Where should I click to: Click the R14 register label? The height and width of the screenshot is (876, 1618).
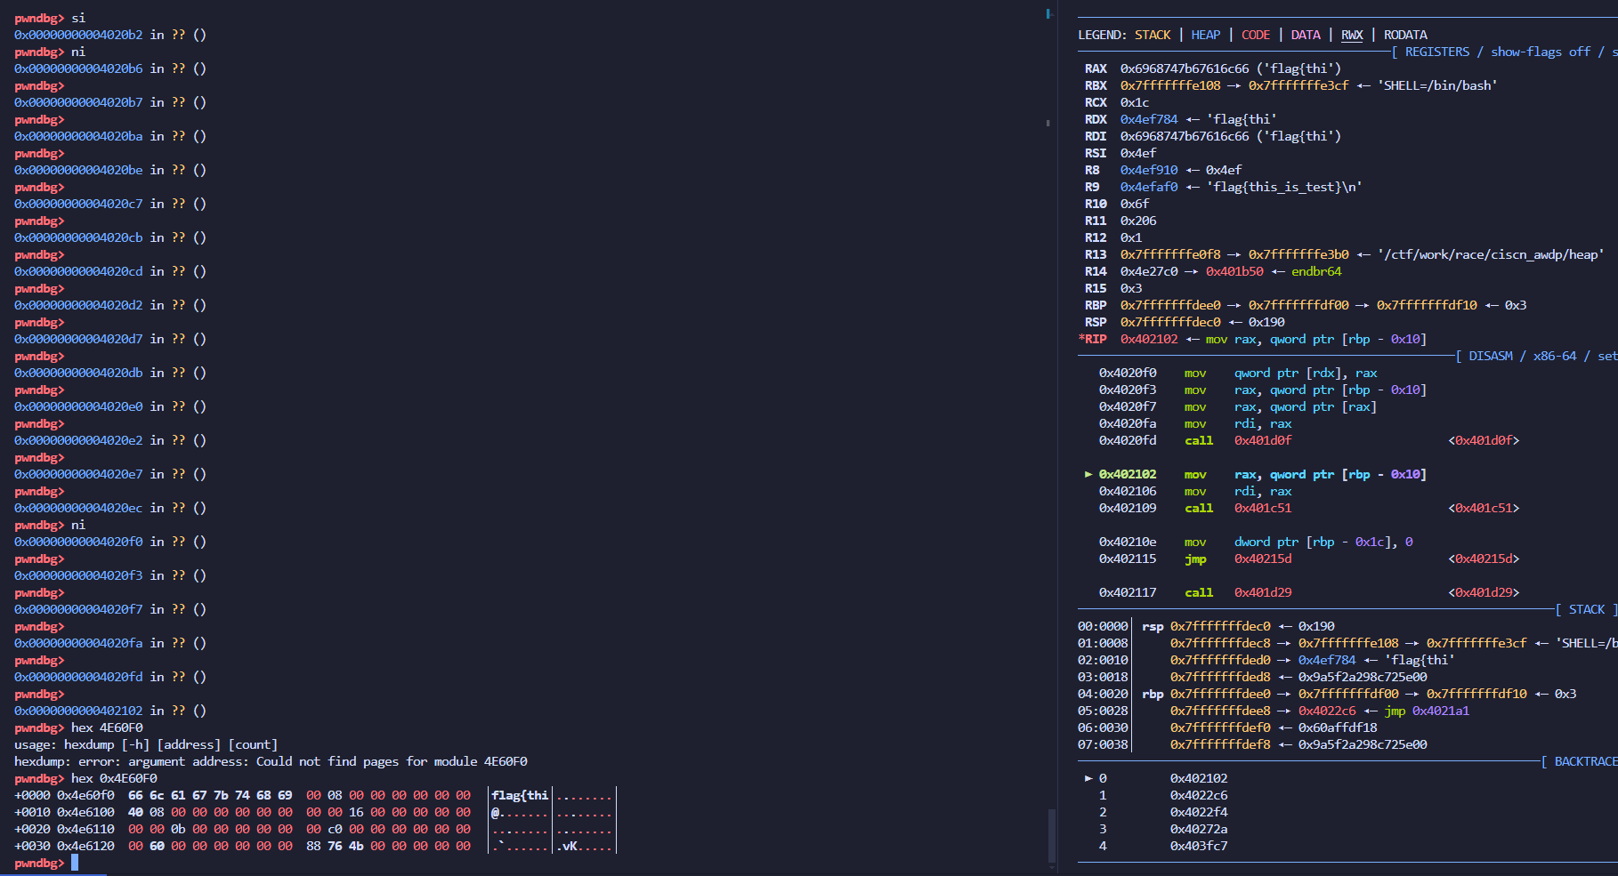point(1096,271)
